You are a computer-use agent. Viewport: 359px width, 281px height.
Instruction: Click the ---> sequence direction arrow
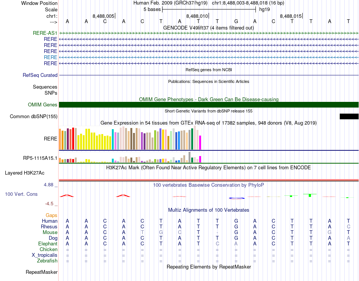[53, 22]
